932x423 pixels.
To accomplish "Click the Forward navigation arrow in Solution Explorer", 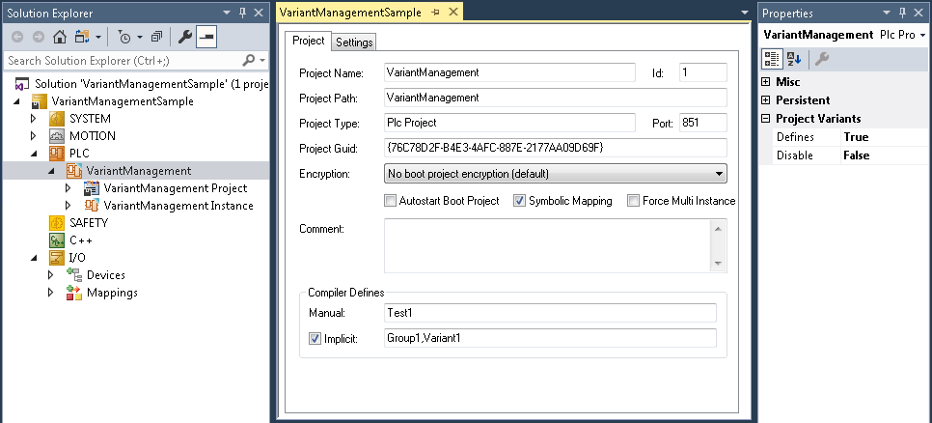I will 39,37.
